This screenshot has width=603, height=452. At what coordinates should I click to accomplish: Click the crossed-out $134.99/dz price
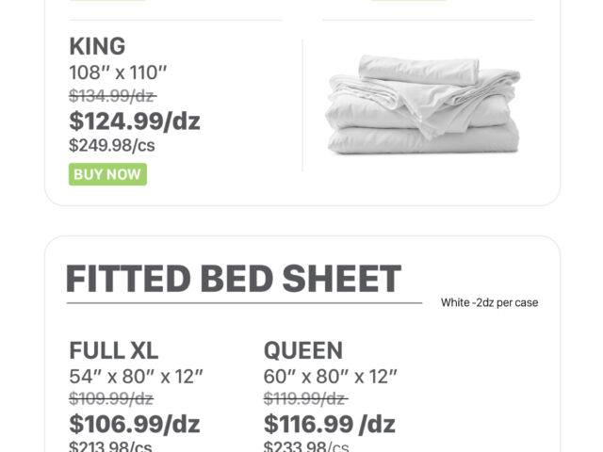click(x=112, y=95)
